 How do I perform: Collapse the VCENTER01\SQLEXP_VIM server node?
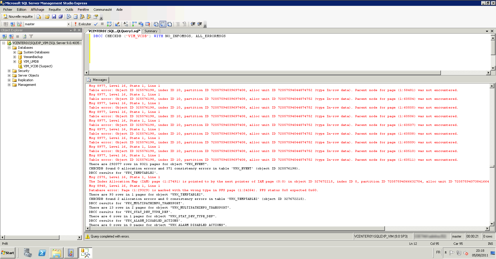point(3,43)
